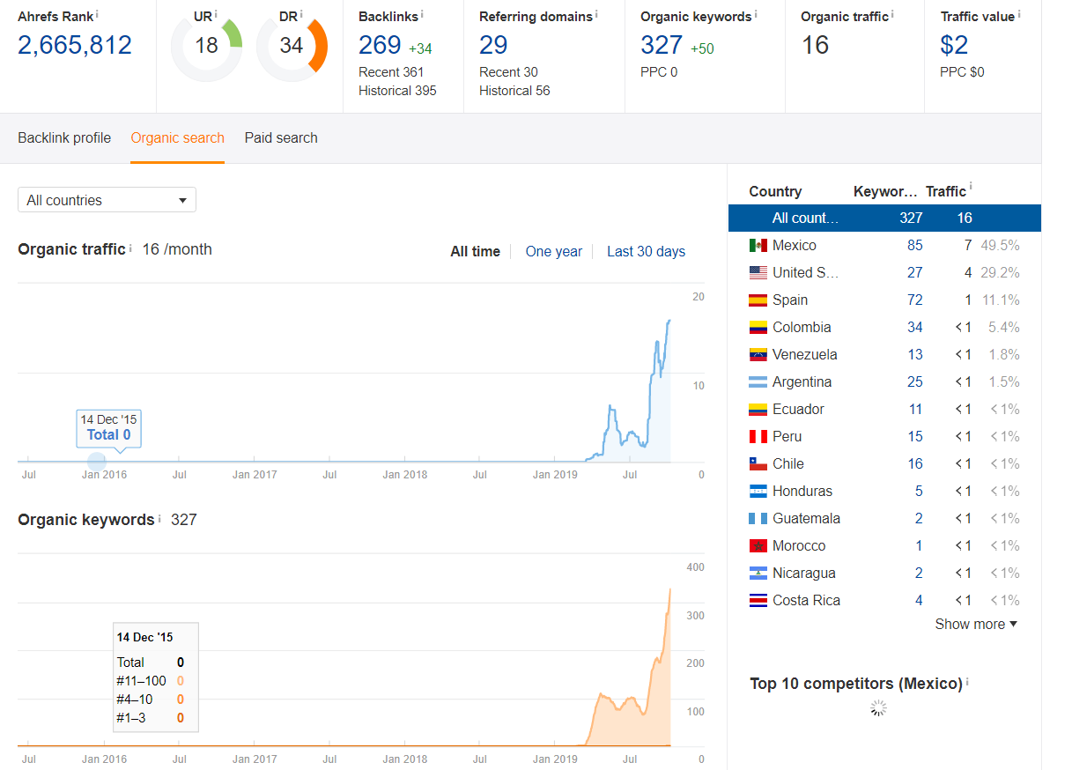This screenshot has height=770, width=1072.
Task: Click the United States flag icon
Action: pos(758,272)
